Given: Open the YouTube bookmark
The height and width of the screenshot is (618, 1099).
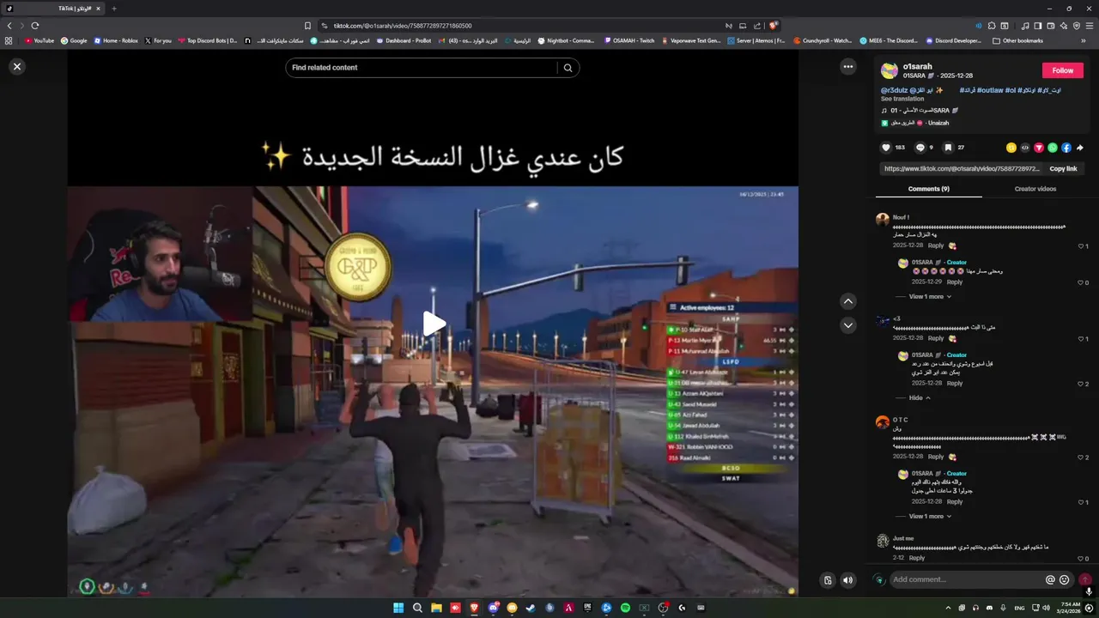Looking at the screenshot, I should tap(39, 40).
